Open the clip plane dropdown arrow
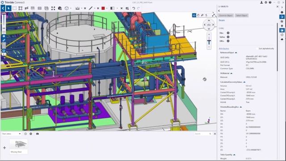This screenshot has width=286, height=161. coord(117,8)
